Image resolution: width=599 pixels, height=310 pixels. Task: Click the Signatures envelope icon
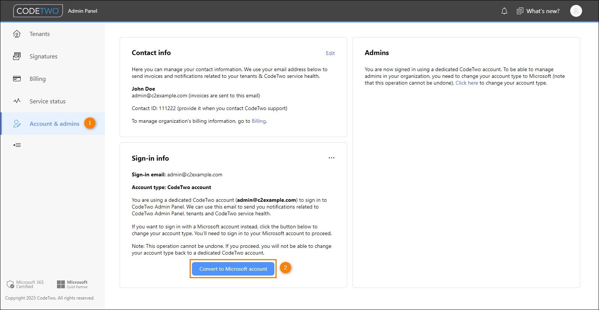click(17, 56)
